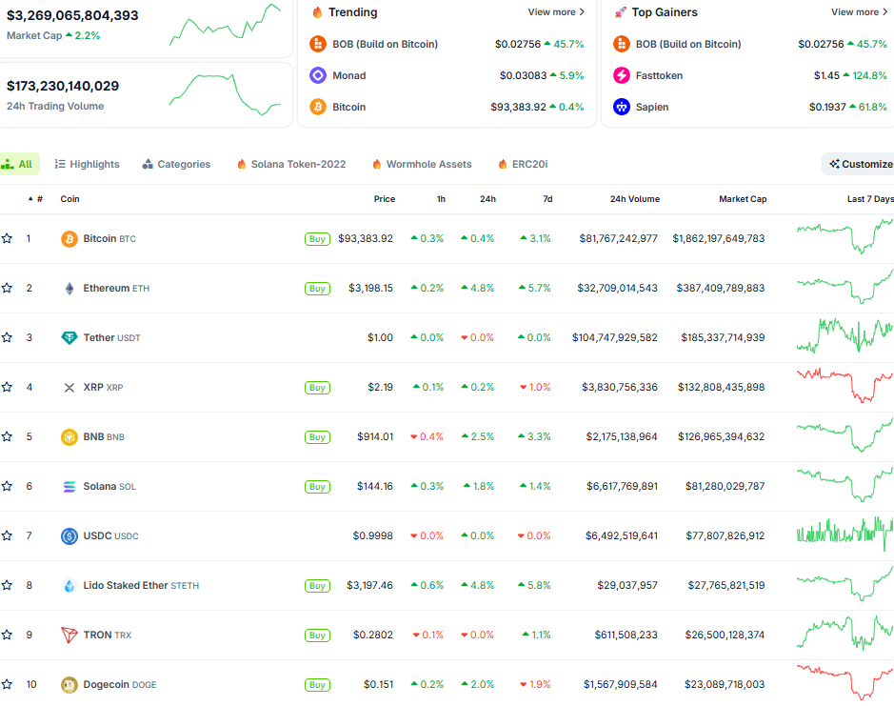894x706 pixels.
Task: Click the Ethereum logo icon
Action: coord(69,289)
